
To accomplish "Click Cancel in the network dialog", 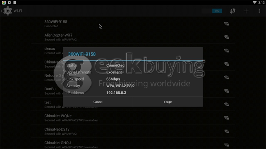I will [x=98, y=102].
